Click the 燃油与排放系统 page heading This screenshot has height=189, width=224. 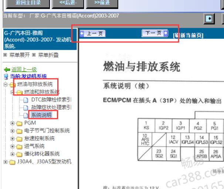pos(142,67)
